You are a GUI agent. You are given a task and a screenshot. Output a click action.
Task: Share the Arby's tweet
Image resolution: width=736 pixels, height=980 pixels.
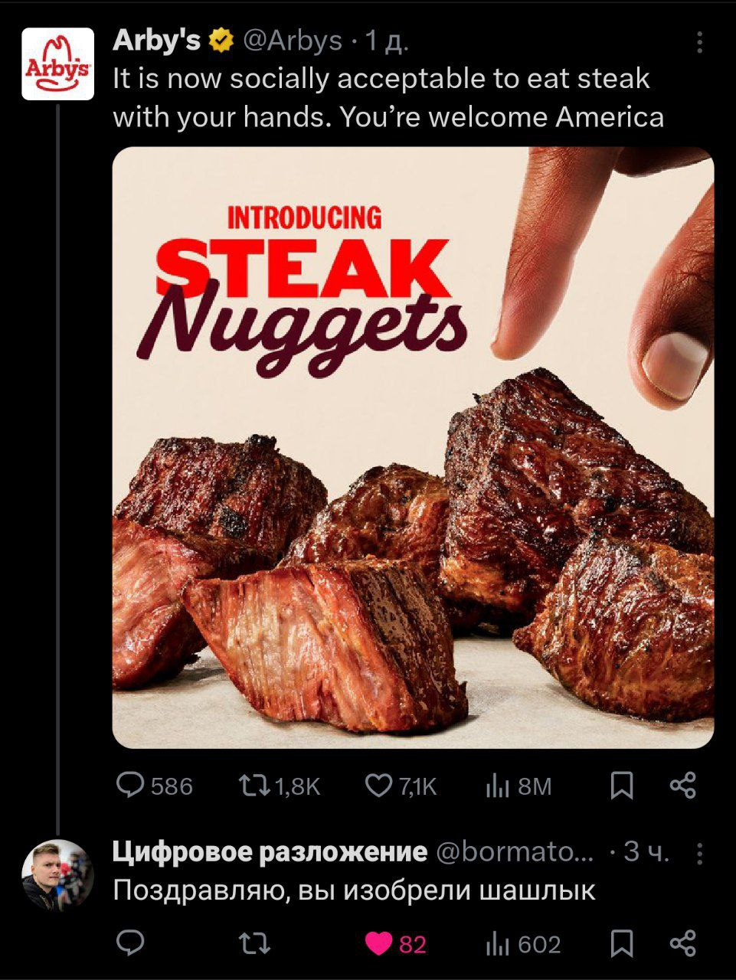point(682,786)
